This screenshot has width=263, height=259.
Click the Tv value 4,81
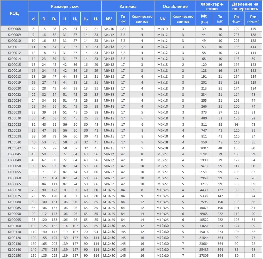123,29
